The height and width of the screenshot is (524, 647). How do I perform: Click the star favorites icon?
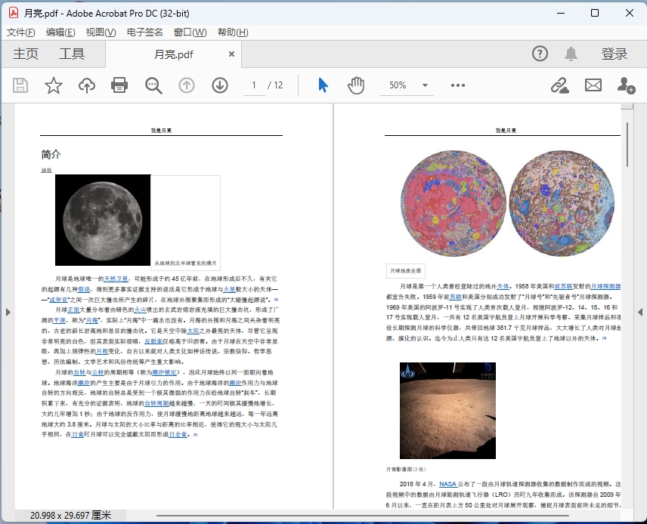pos(53,85)
